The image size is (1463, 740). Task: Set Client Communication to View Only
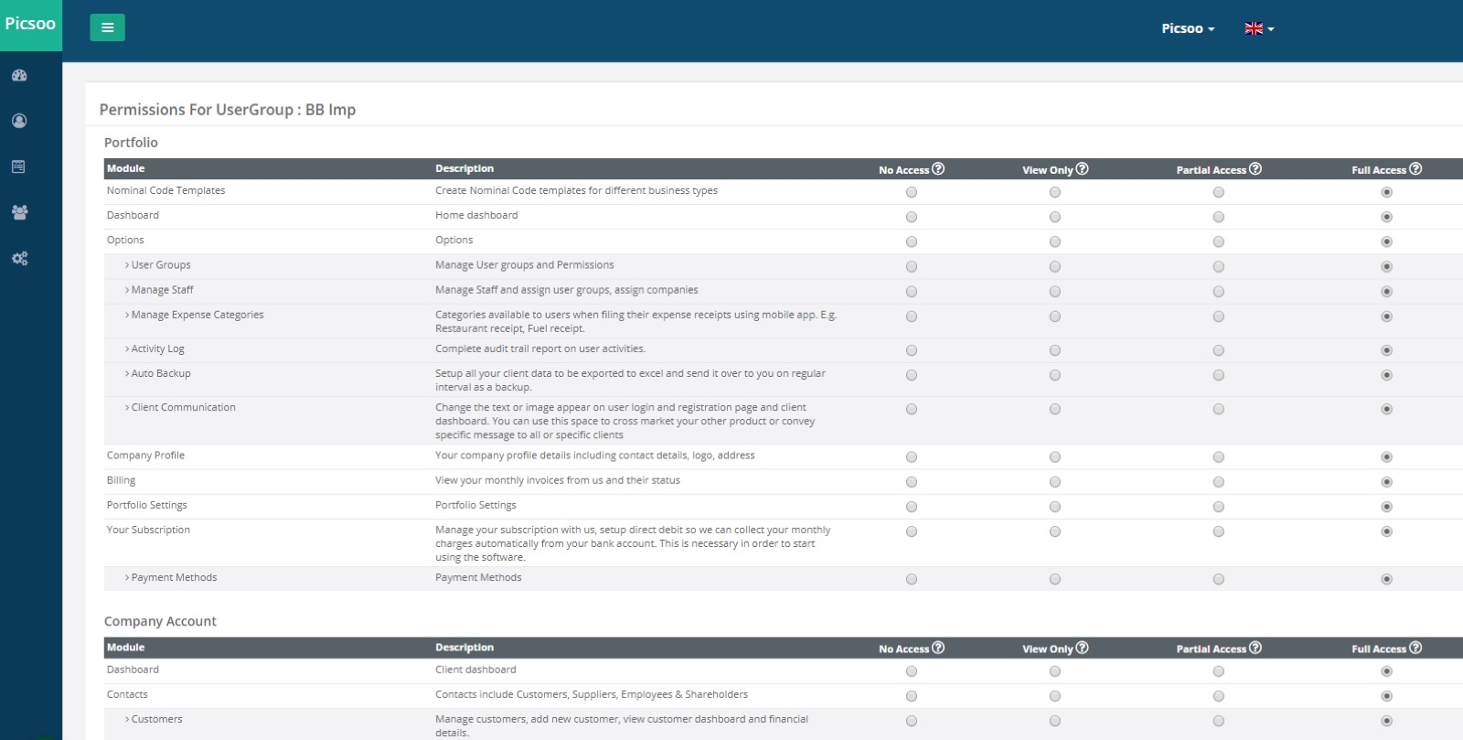click(1055, 410)
